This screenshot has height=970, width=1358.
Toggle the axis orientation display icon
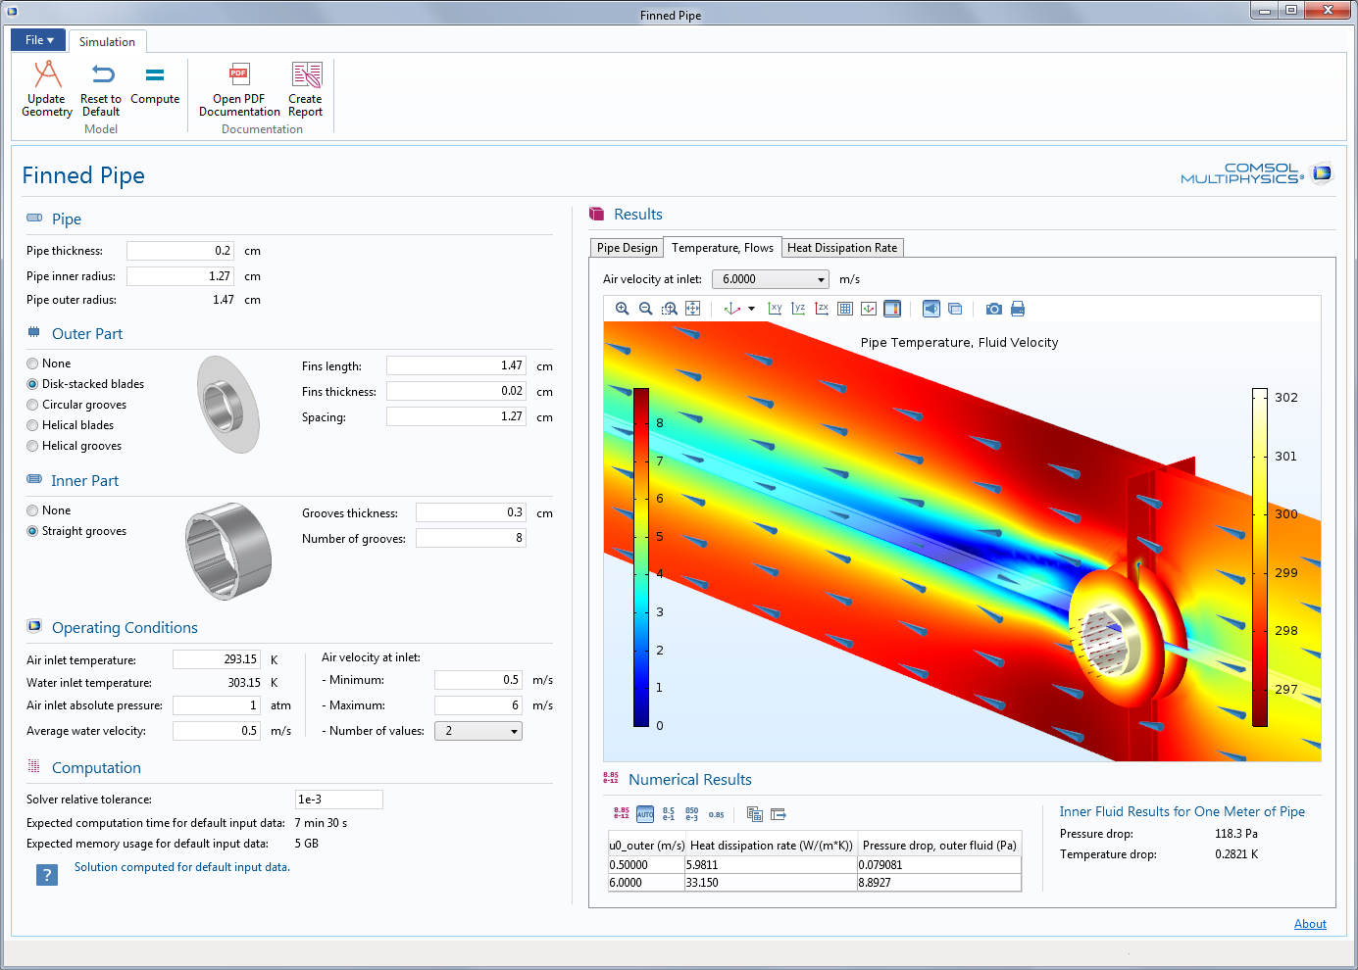(x=869, y=309)
